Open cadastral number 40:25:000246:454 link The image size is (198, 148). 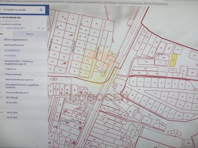pyautogui.click(x=12, y=50)
